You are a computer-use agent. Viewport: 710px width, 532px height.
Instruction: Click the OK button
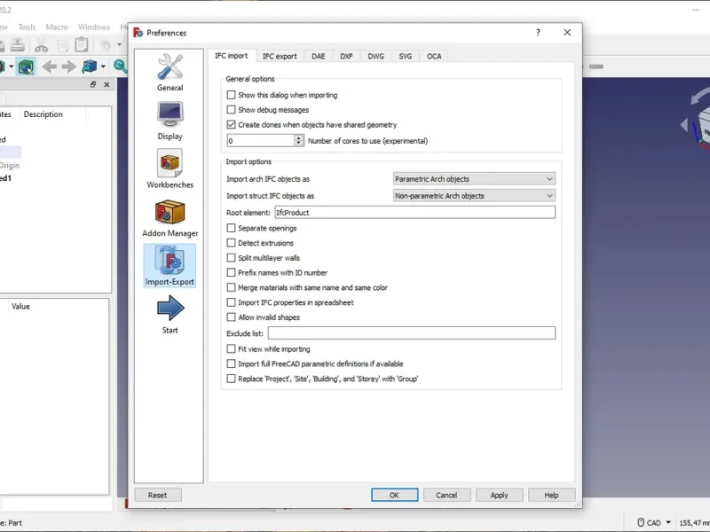pos(394,495)
